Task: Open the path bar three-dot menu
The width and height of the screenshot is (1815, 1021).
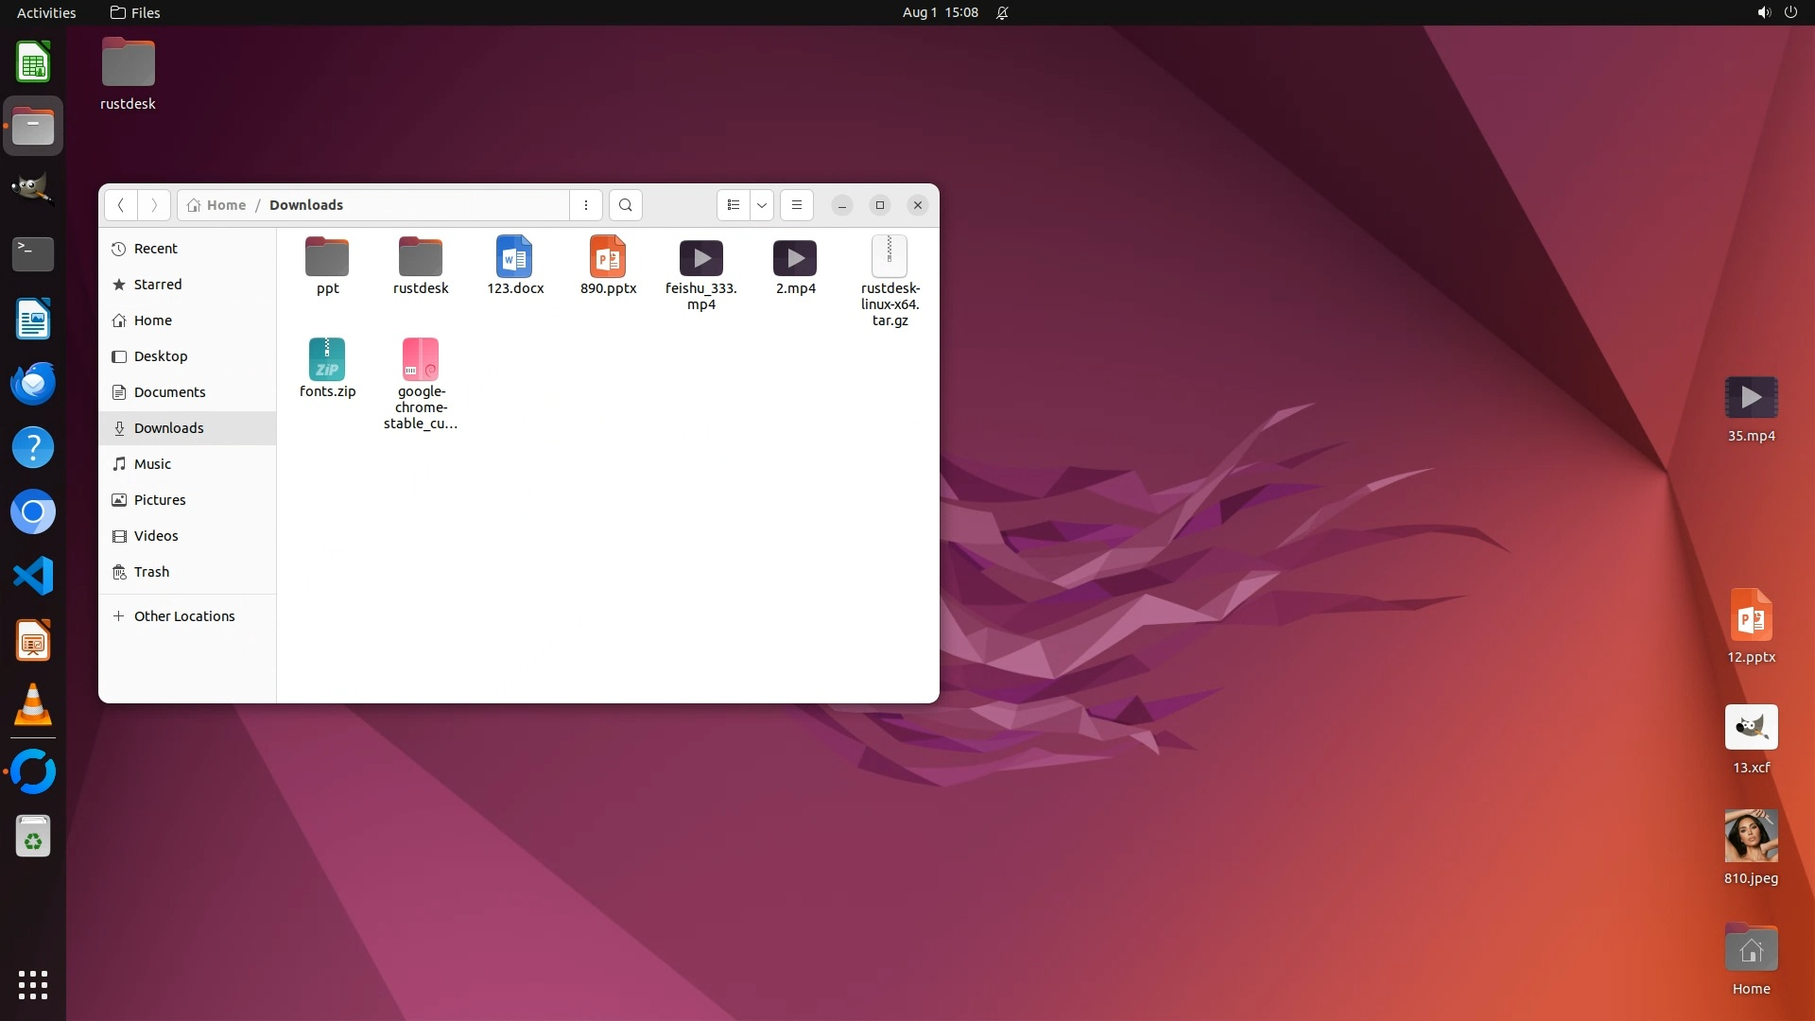Action: (x=586, y=205)
